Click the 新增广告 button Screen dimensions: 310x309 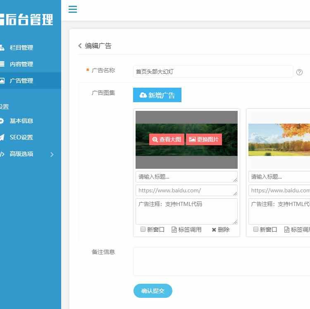coord(157,95)
